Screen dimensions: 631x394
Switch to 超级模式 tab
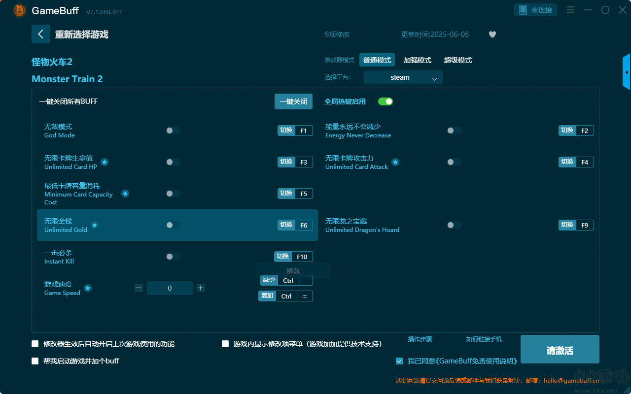point(458,60)
